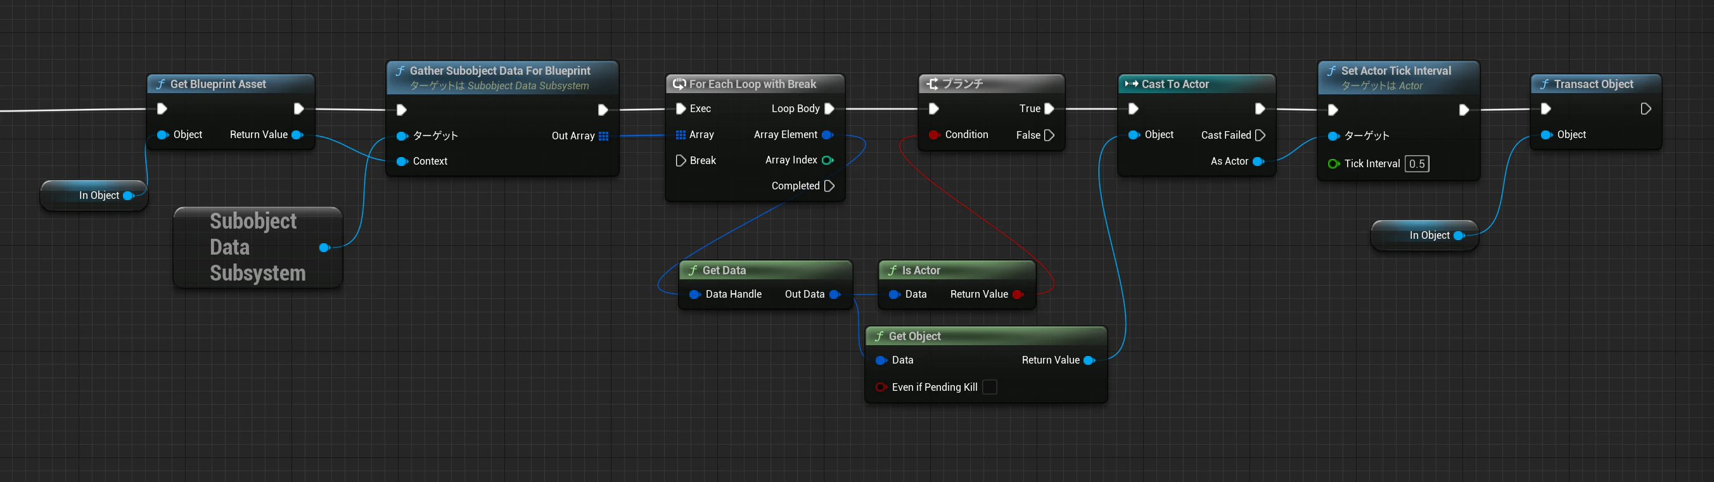Screen dimensions: 1714x482
Task: Select the Subobject Data Subsystem variable node
Action: pos(257,247)
